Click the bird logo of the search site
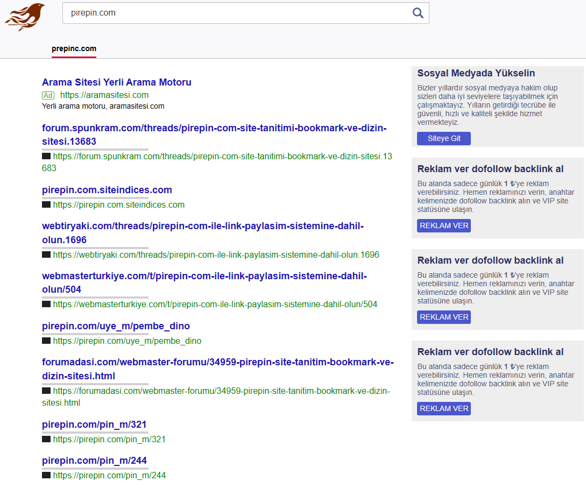 tap(25, 17)
